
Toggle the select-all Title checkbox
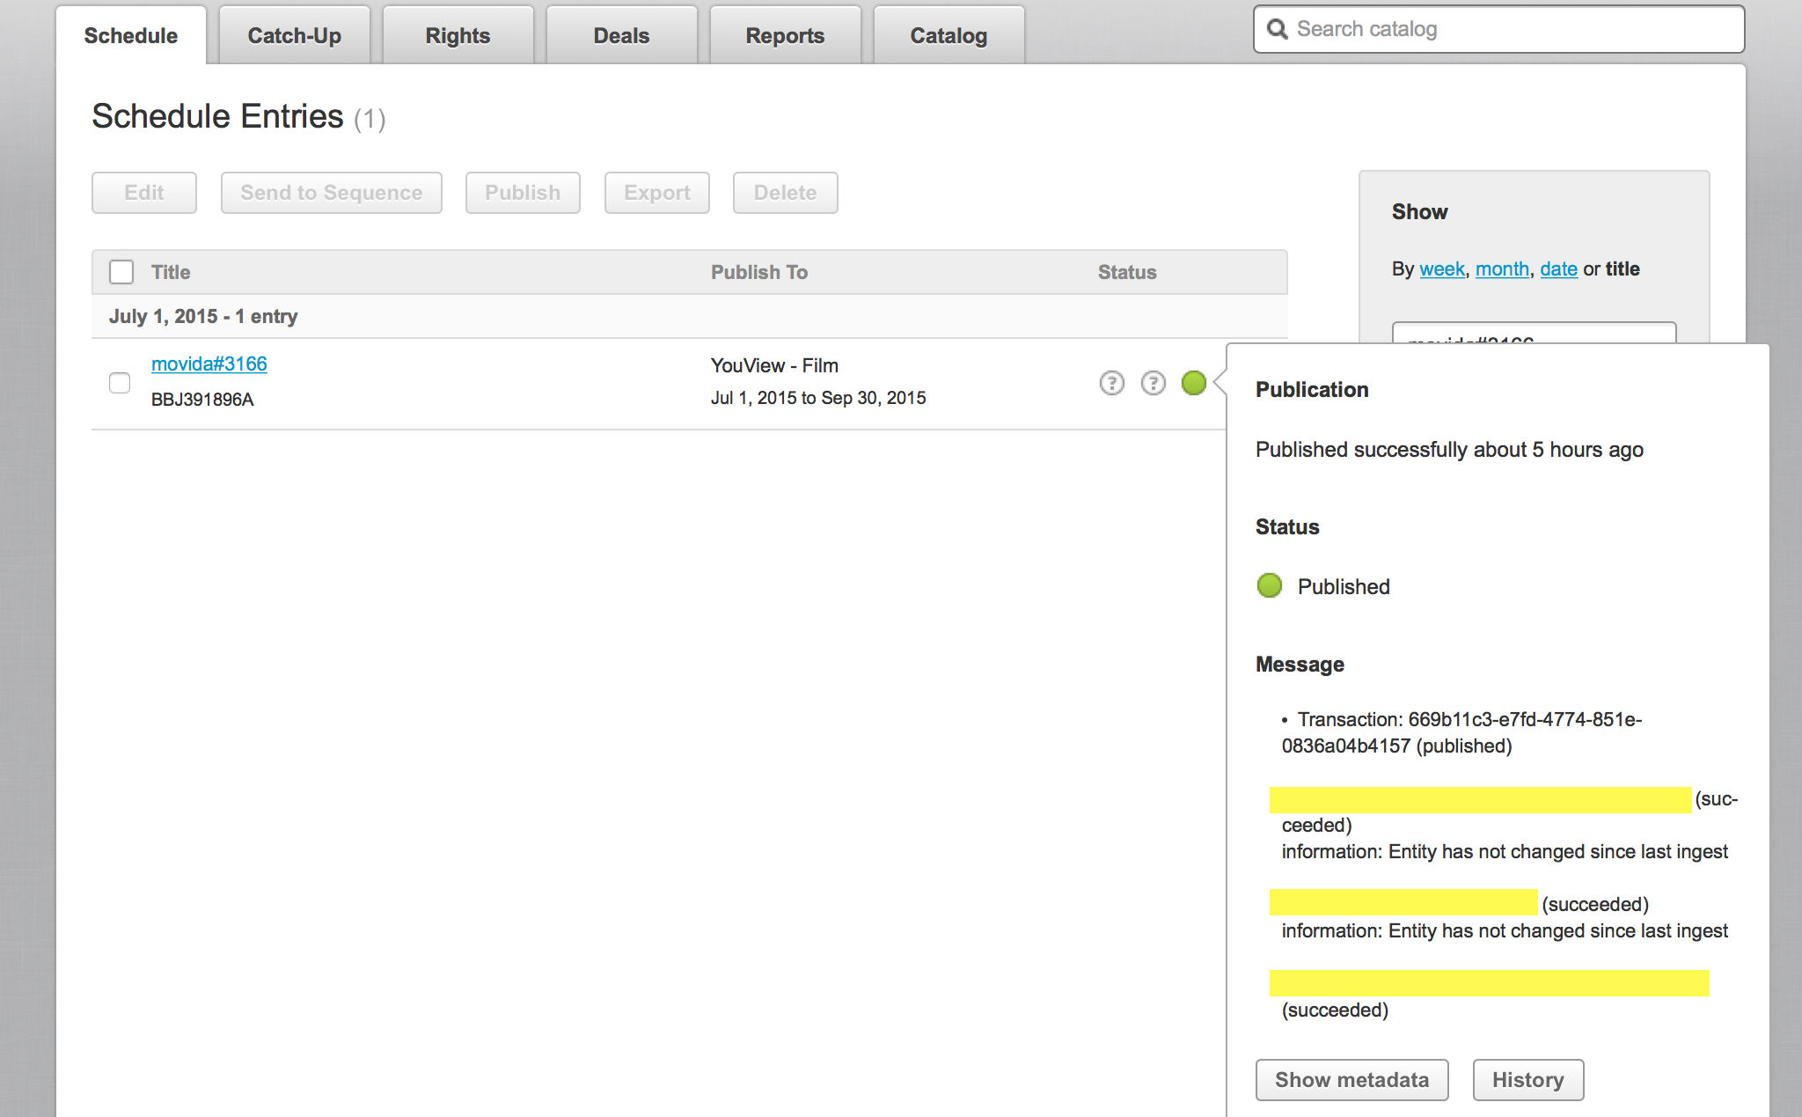[121, 272]
